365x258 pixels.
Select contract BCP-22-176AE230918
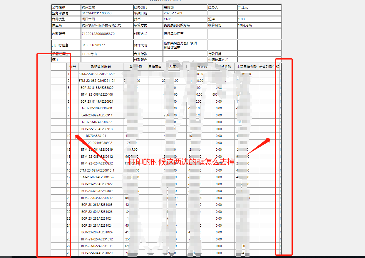(x=97, y=129)
